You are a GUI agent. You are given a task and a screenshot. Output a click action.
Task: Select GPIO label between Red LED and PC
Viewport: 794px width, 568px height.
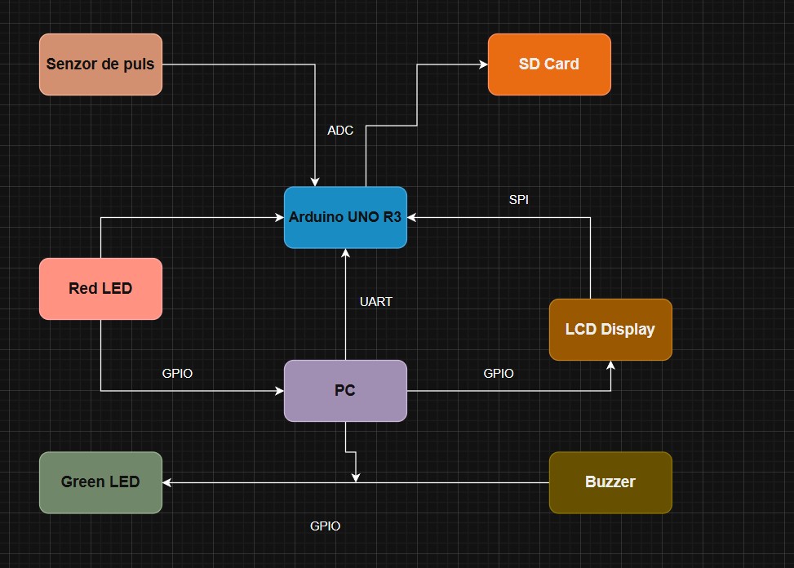177,374
